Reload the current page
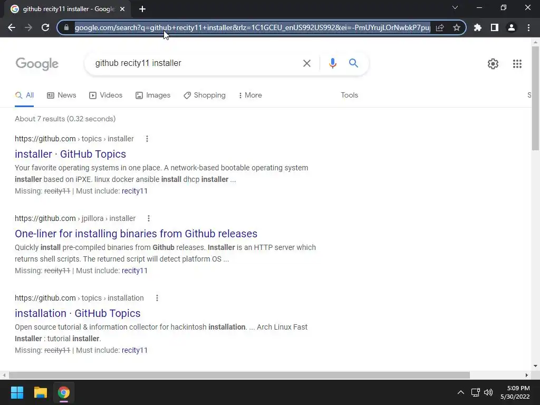 coord(45,27)
